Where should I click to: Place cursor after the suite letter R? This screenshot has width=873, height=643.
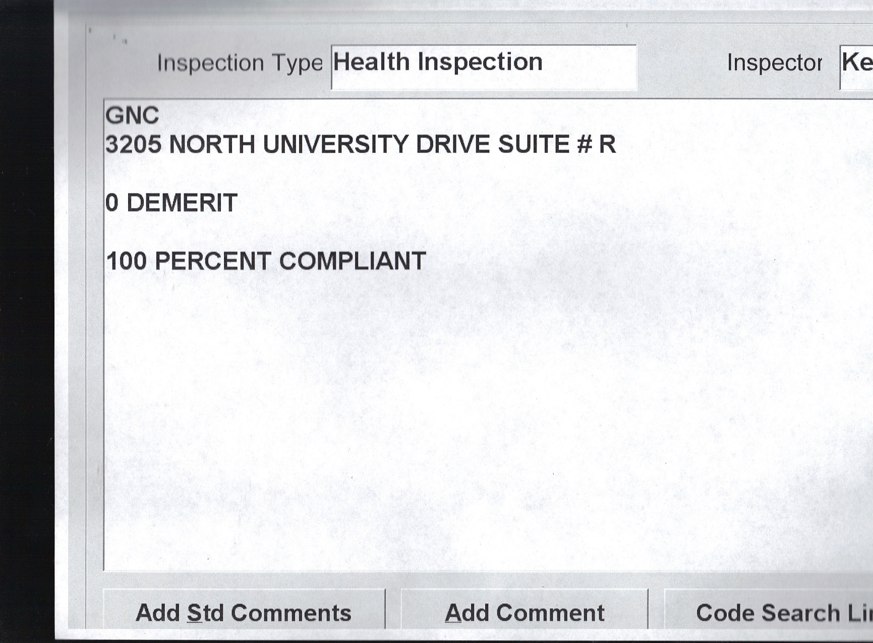[x=617, y=145]
